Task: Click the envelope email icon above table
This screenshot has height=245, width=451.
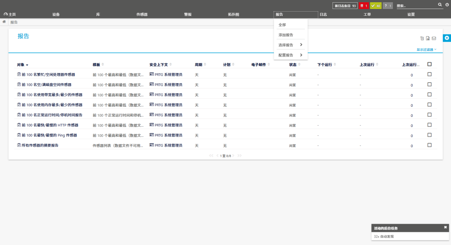Action: click(x=434, y=38)
